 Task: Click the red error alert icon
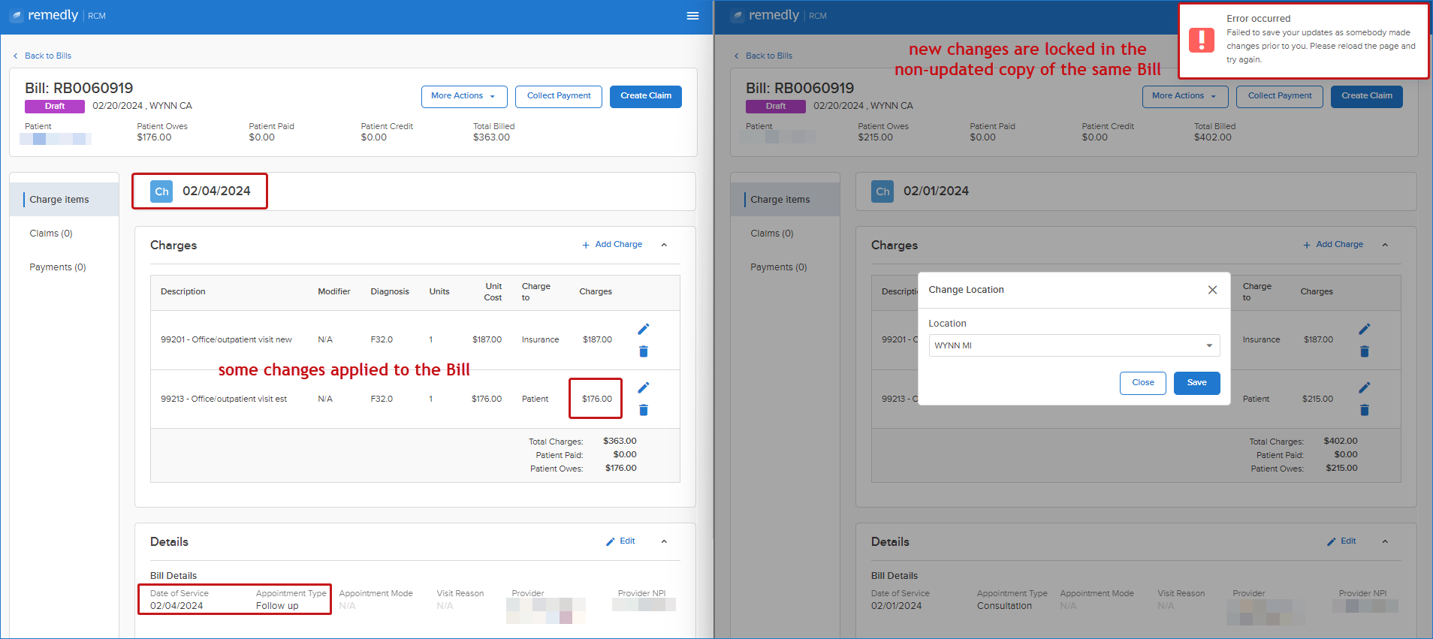pos(1202,40)
